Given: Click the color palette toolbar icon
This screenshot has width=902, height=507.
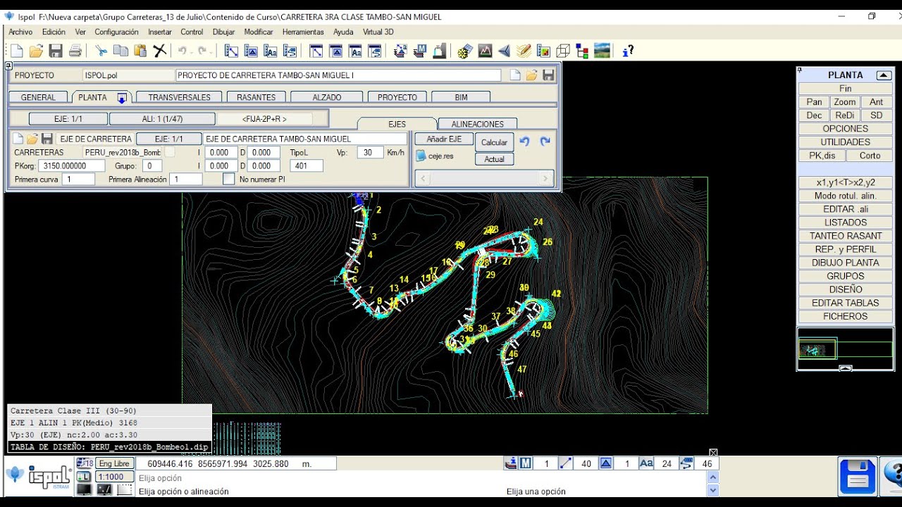Looking at the screenshot, I should tap(543, 51).
